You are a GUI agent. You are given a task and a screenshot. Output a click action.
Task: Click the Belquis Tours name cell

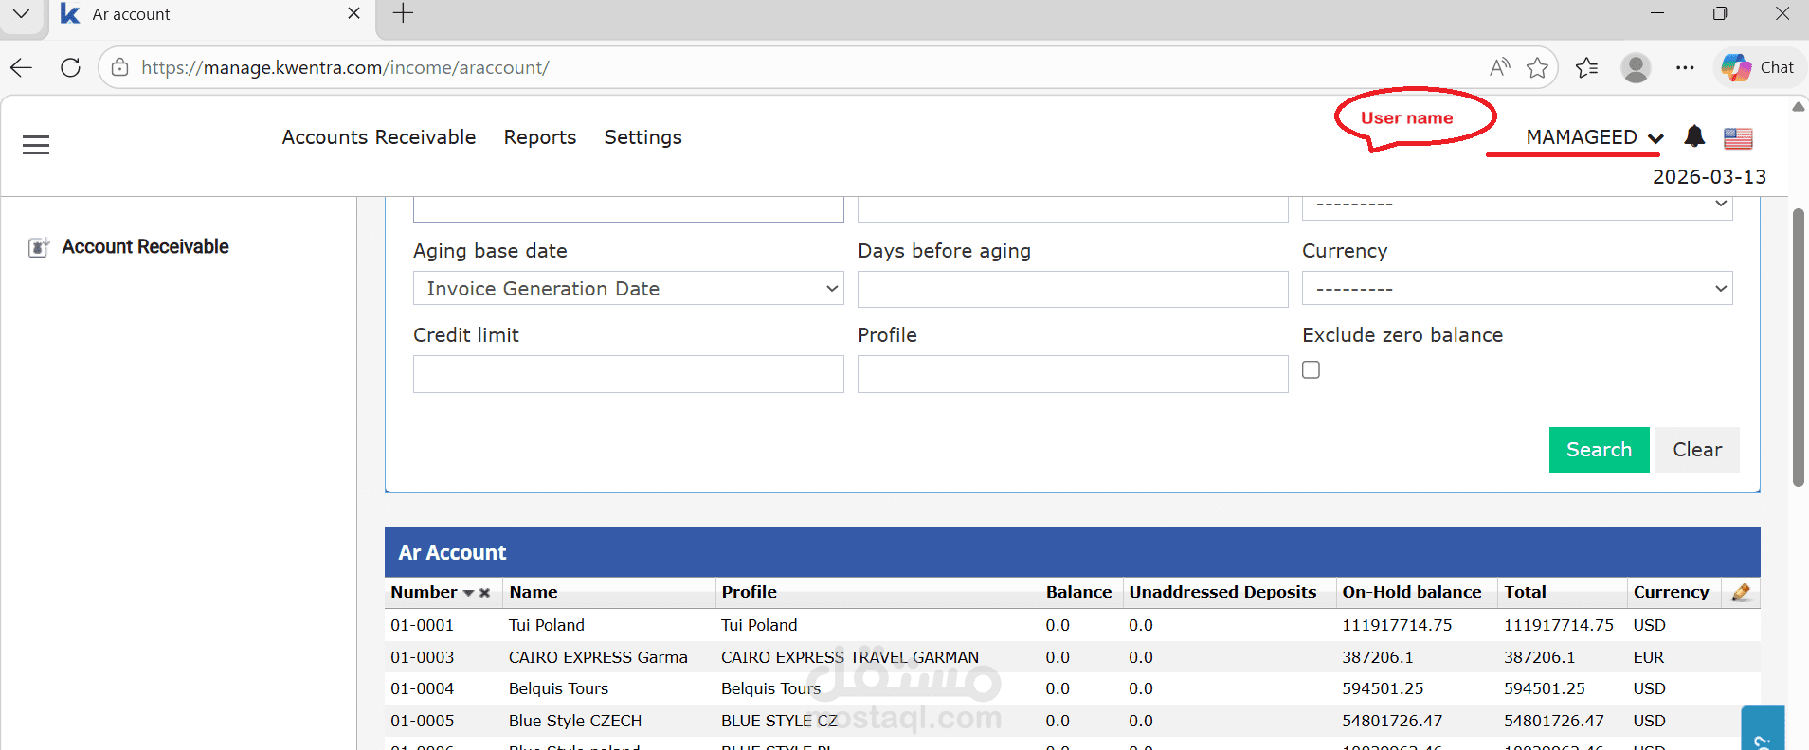pos(558,688)
